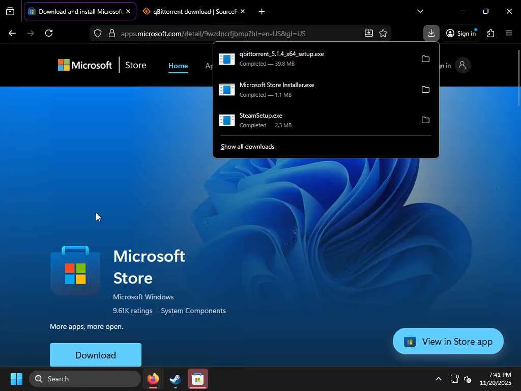Show qbittorrent setup file in folder
This screenshot has width=521, height=391.
426,59
